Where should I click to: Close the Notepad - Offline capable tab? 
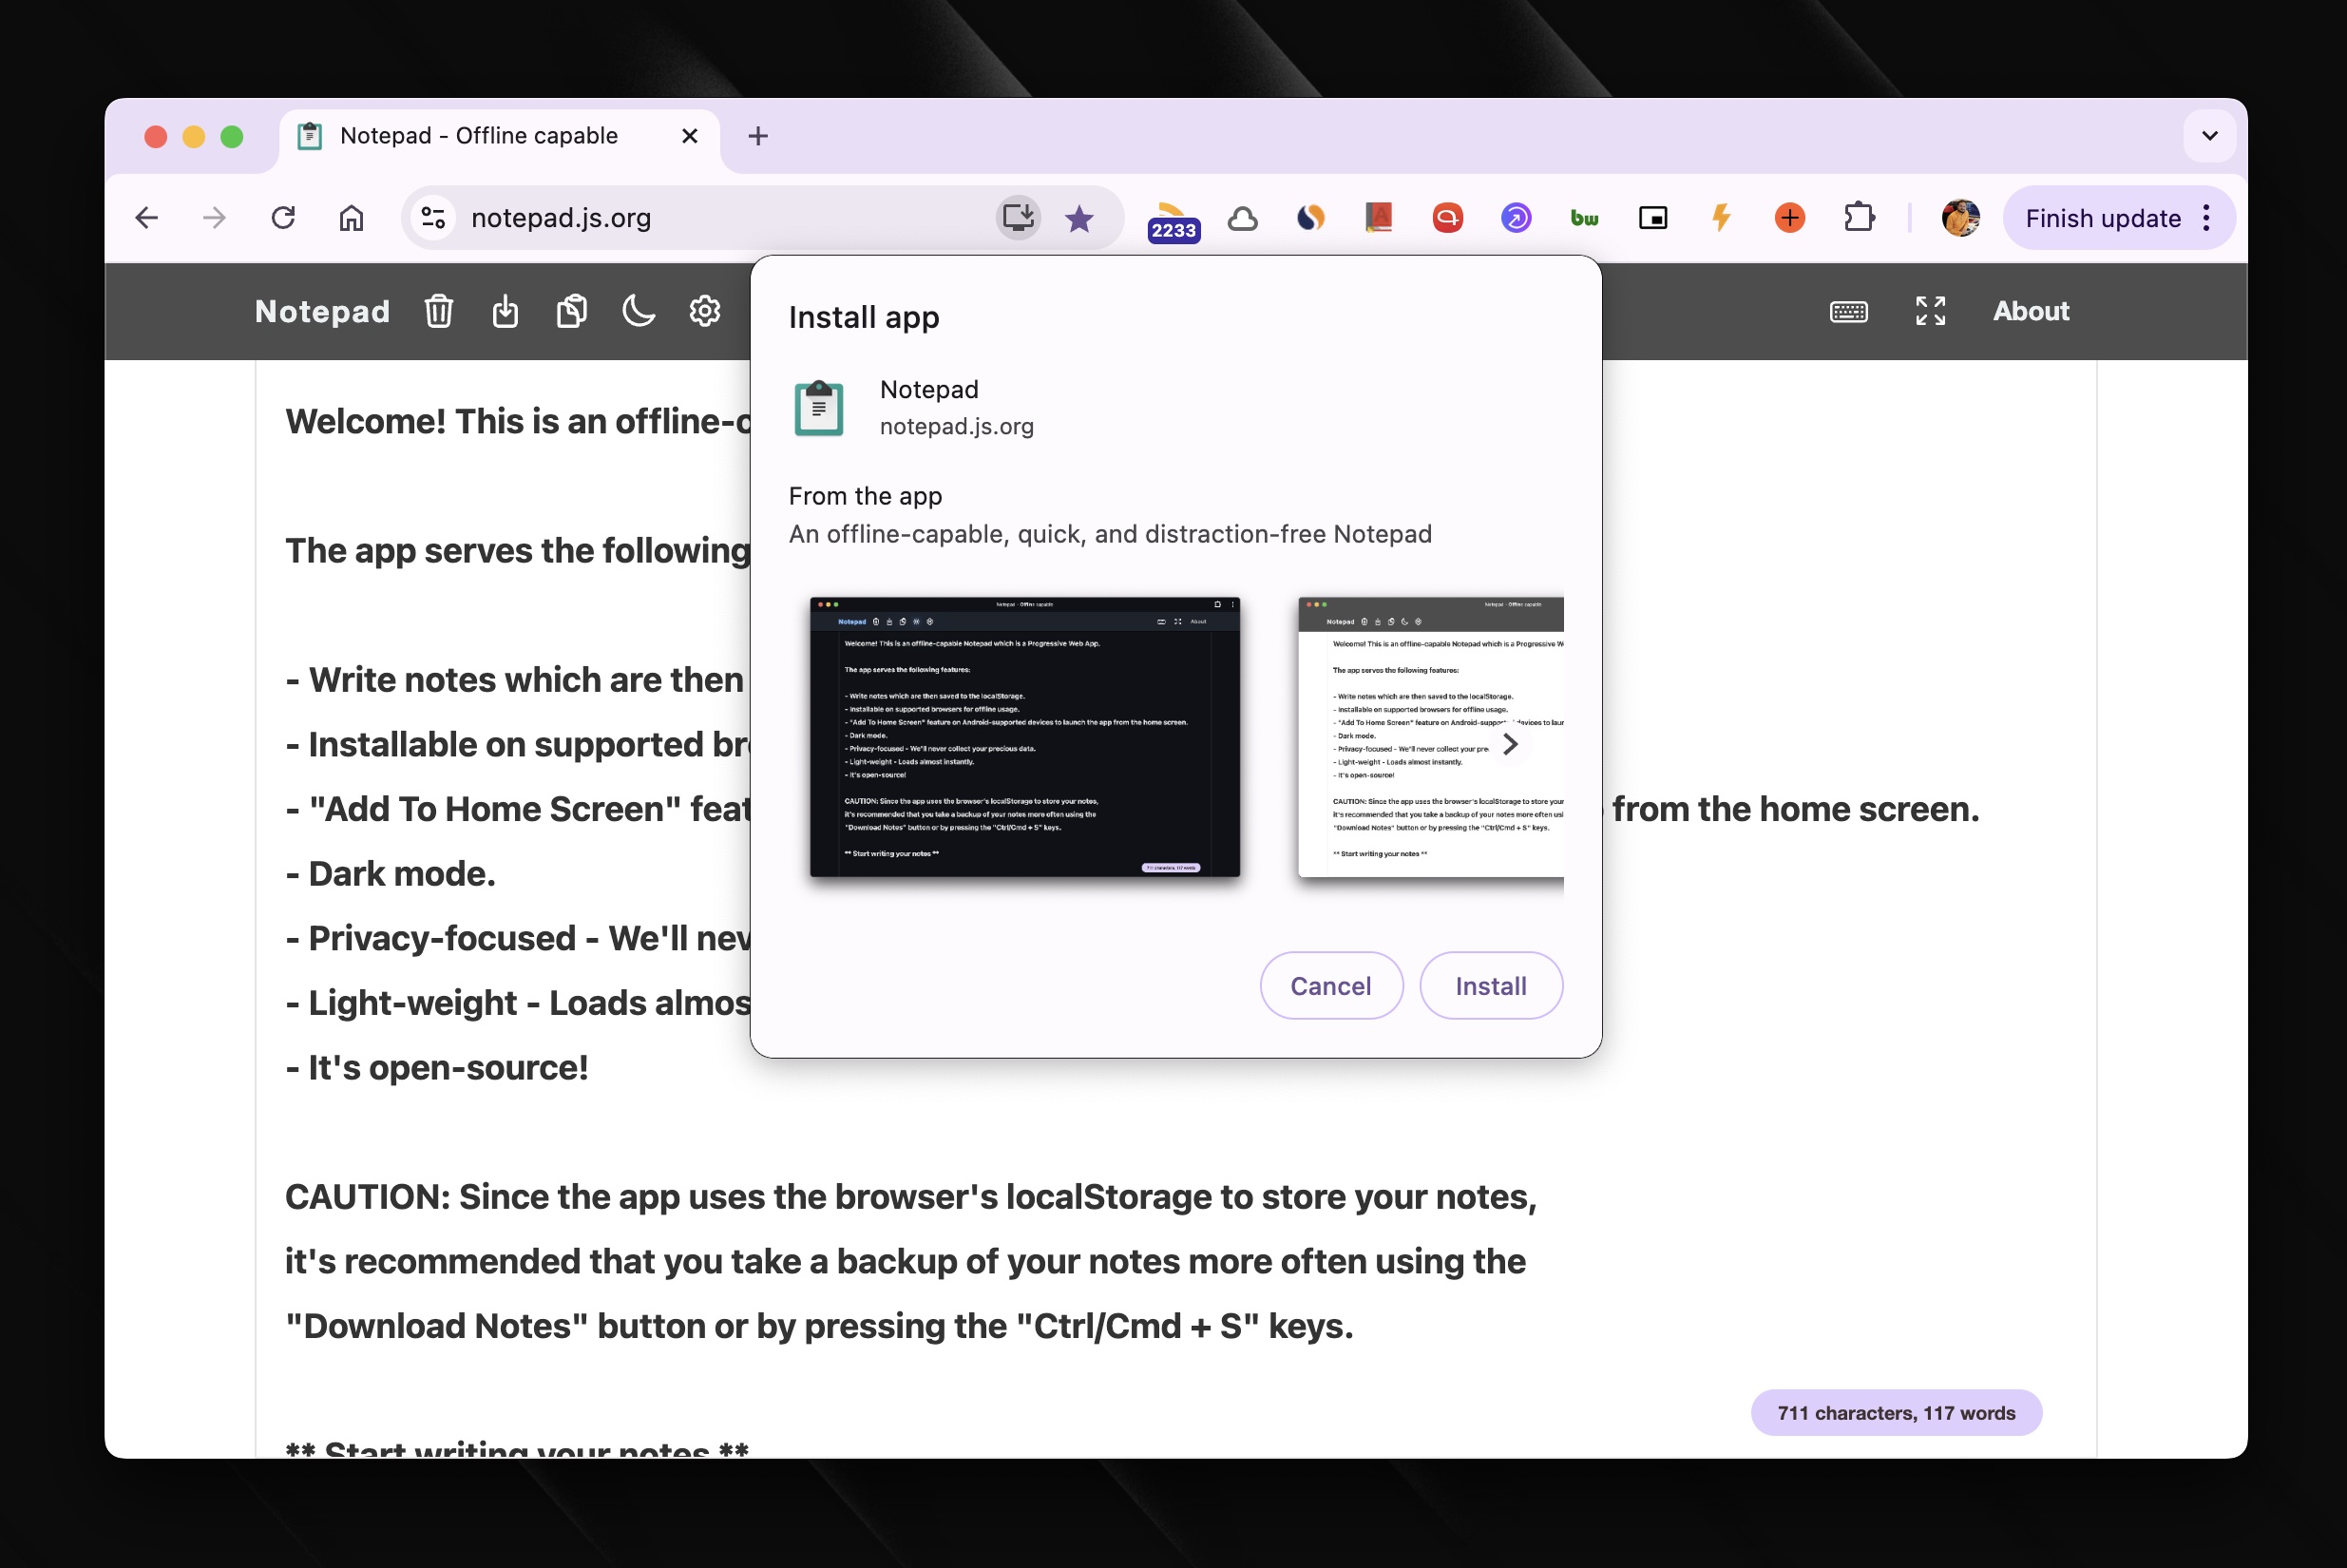[689, 136]
